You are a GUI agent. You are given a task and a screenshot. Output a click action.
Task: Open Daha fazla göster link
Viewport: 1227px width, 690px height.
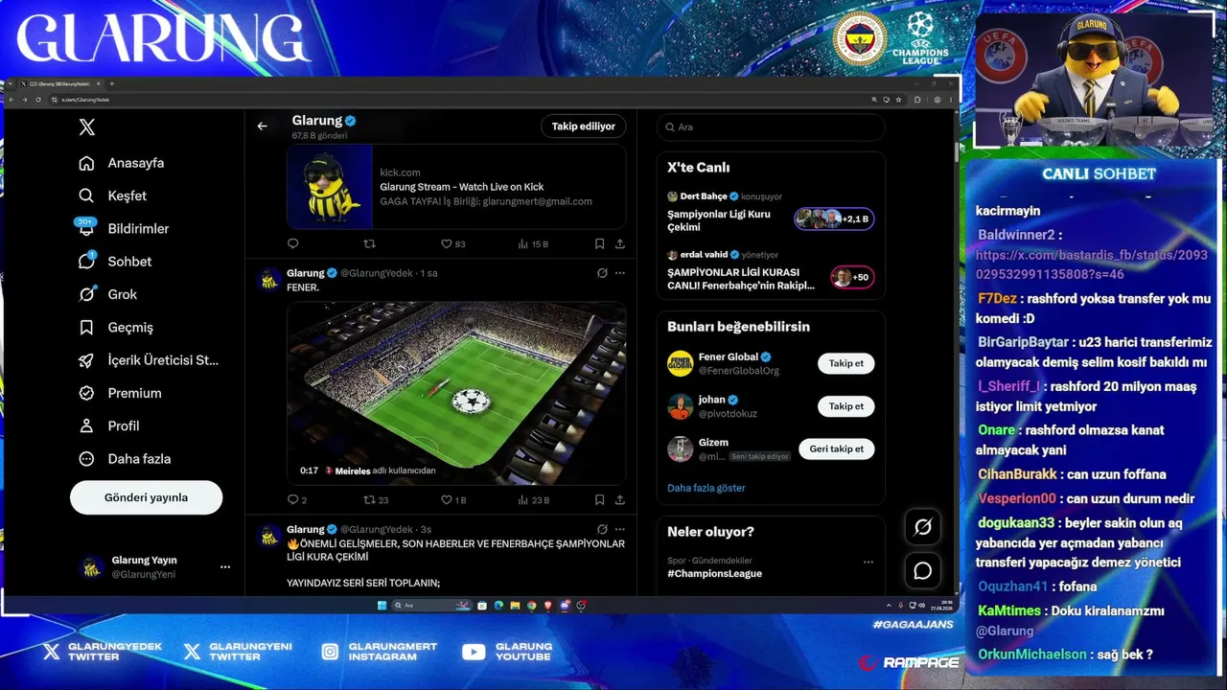coord(706,488)
